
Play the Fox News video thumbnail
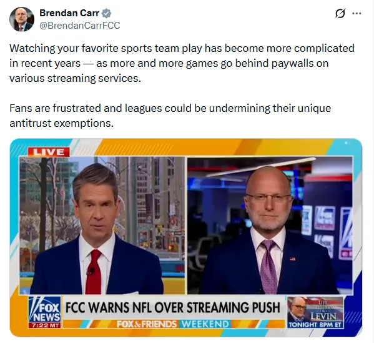coord(186,237)
